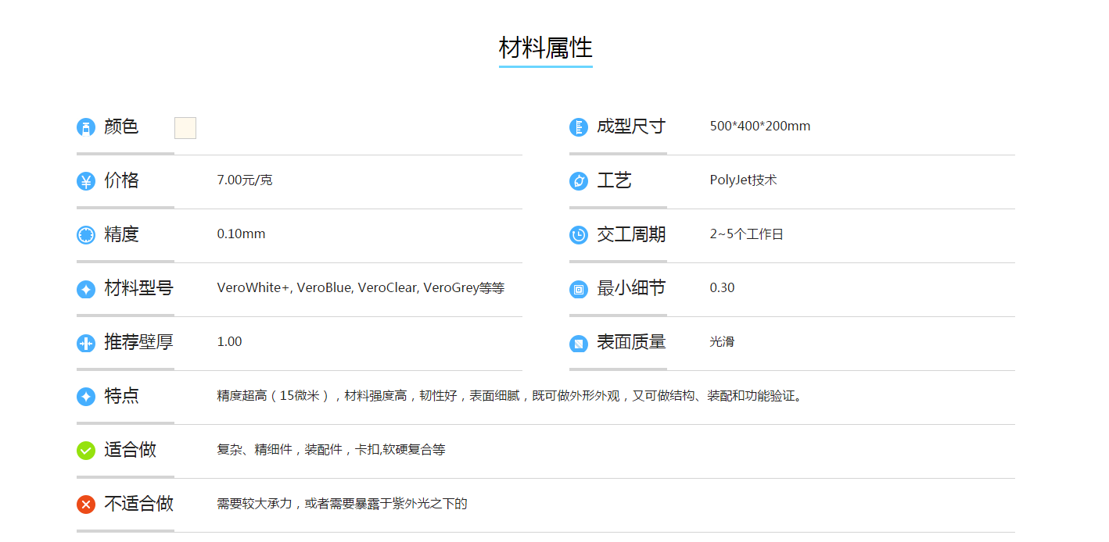Click the 材料属性 section heading
Screen dimensions: 1109x542
[x=545, y=48]
